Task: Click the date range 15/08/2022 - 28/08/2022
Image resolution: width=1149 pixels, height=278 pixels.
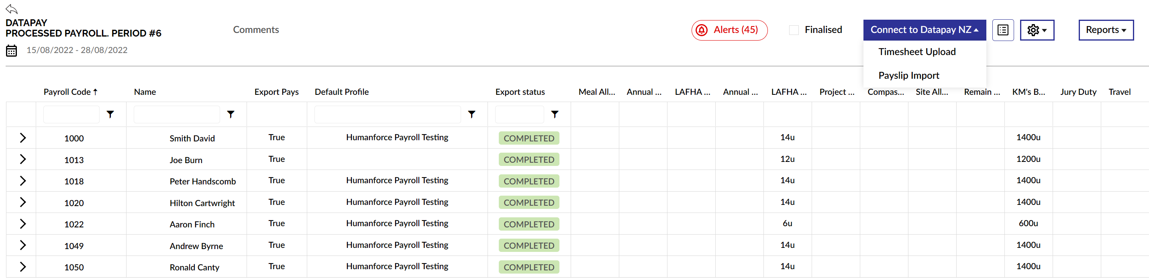Action: pos(77,51)
